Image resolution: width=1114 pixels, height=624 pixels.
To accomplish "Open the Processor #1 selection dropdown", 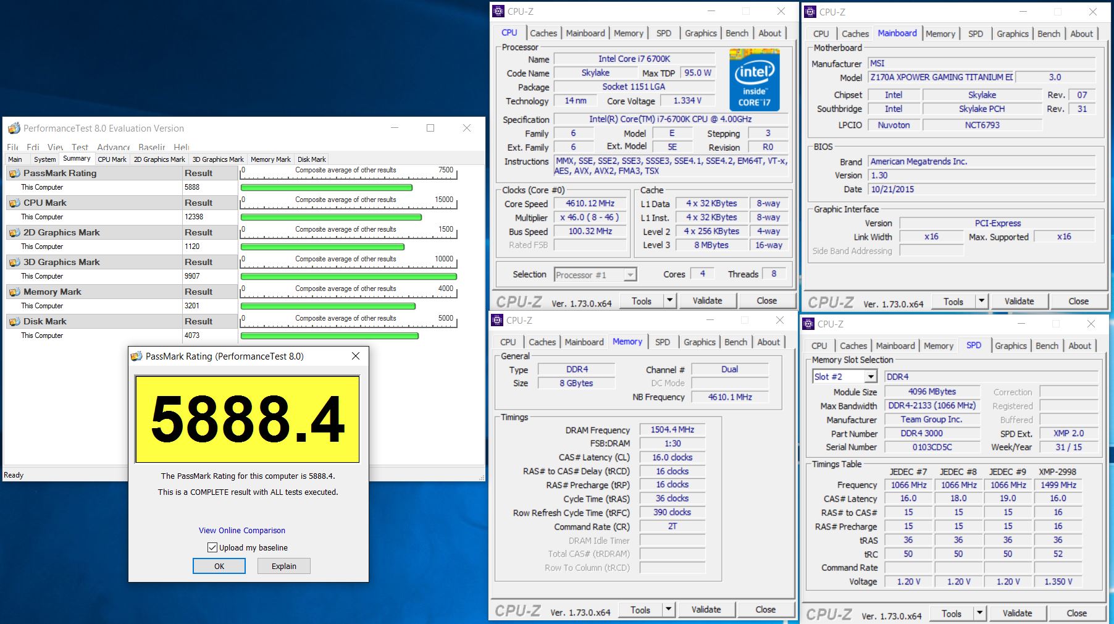I will point(630,275).
